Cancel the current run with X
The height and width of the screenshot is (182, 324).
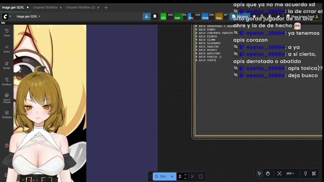(192, 176)
